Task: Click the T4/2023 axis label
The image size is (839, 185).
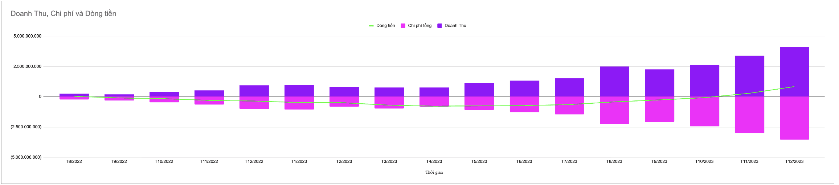Action: pos(434,162)
